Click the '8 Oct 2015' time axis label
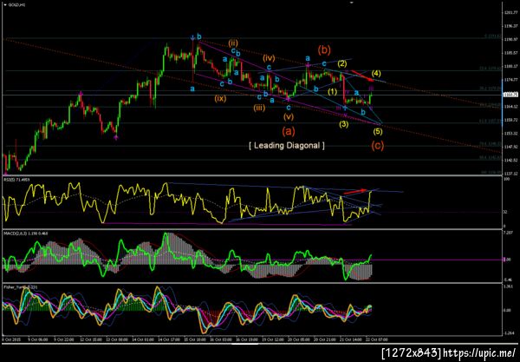 pyautogui.click(x=11, y=339)
